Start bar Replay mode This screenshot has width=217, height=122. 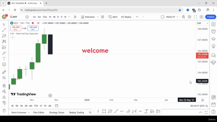[x=126, y=17]
